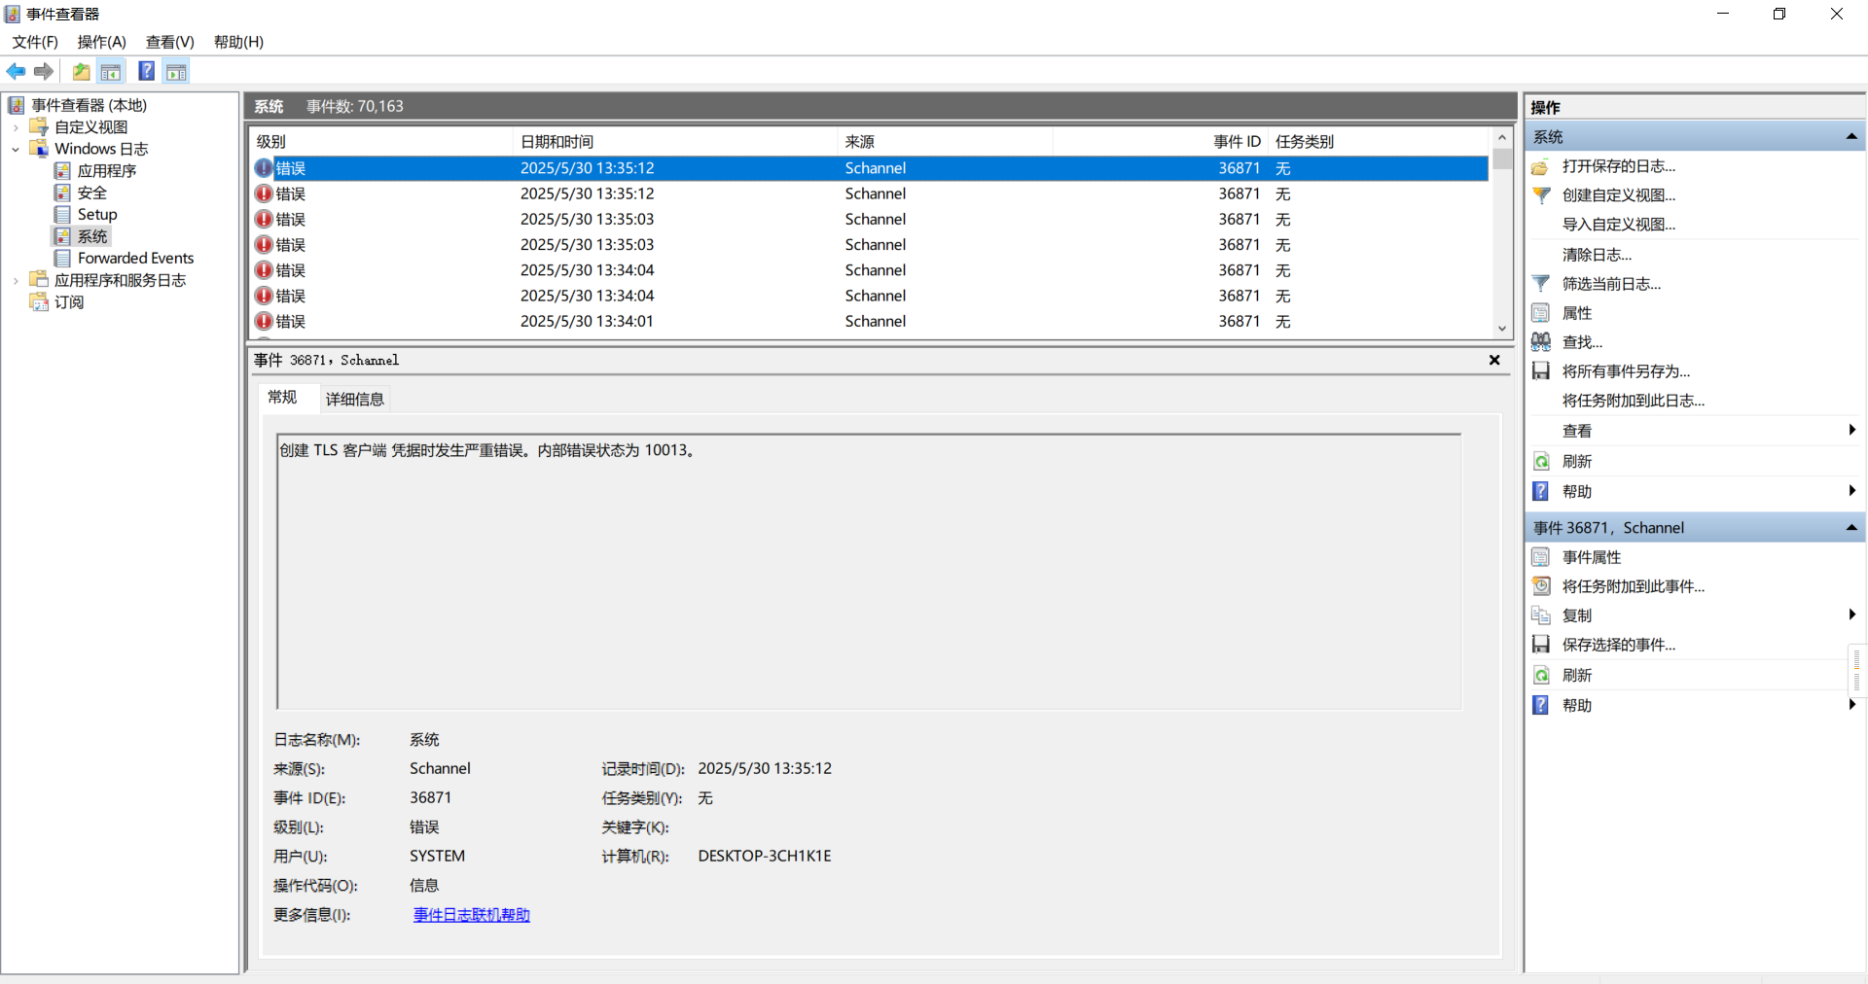Click the Setup log icon in tree
The height and width of the screenshot is (984, 1868).
[62, 215]
